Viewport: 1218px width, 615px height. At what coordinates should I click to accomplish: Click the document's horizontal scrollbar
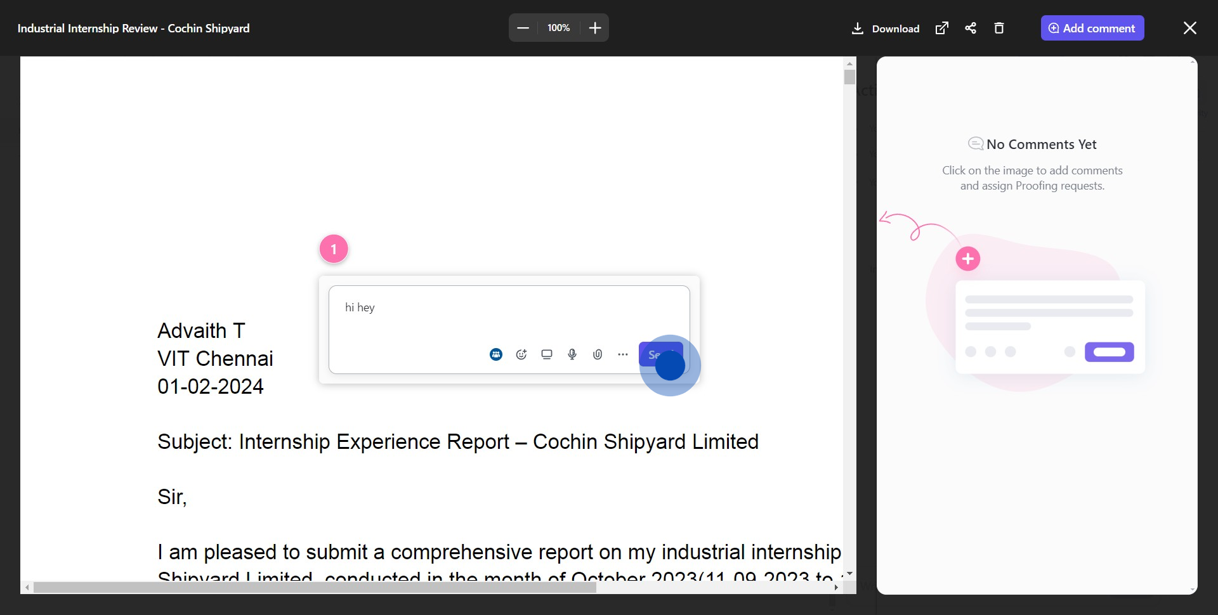(315, 588)
